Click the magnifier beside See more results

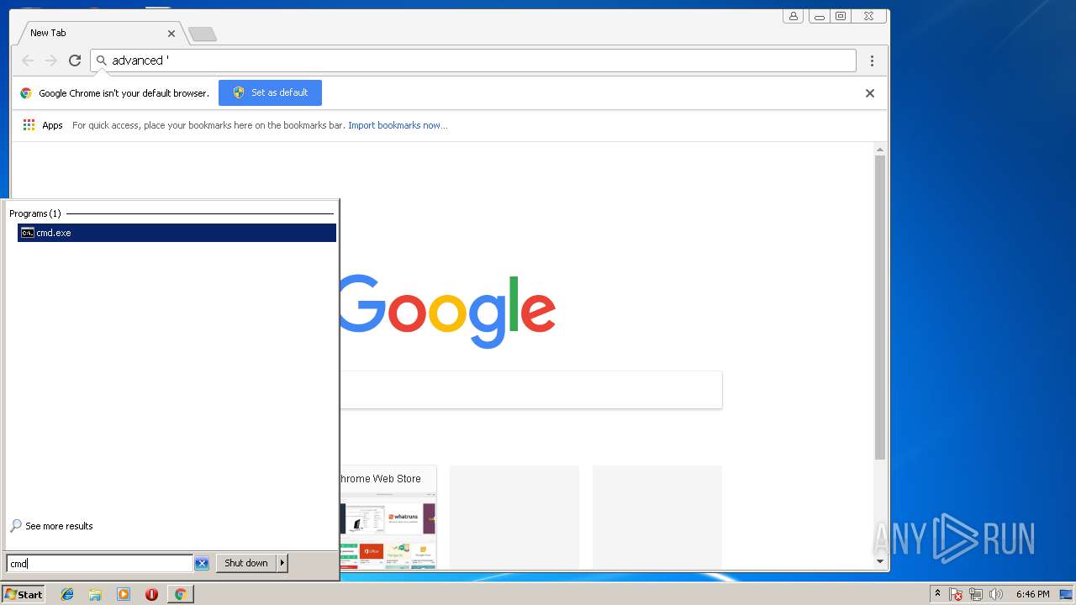[x=16, y=526]
